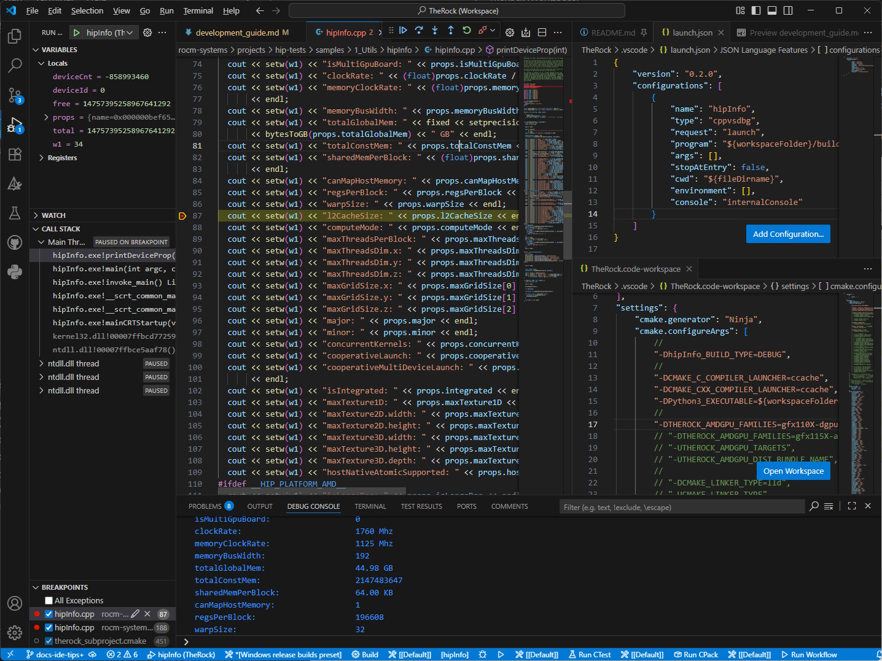The height and width of the screenshot is (661, 882).
Task: Uncheck hipInfo.cpp breakpoint at line 87
Action: pyautogui.click(x=49, y=614)
